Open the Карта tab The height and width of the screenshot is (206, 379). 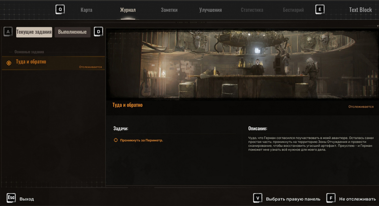pos(86,10)
